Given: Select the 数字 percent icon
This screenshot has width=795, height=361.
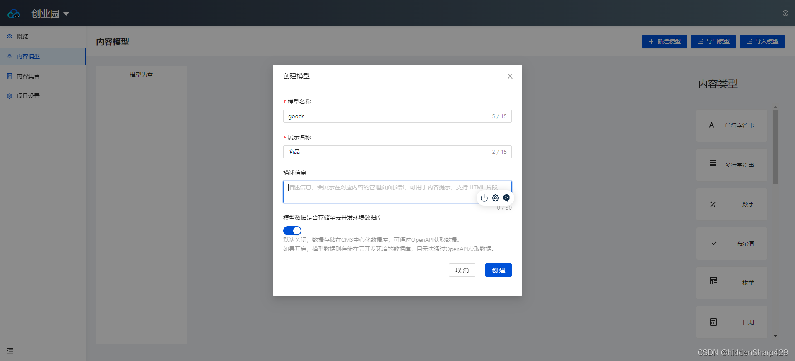Looking at the screenshot, I should click(x=713, y=204).
